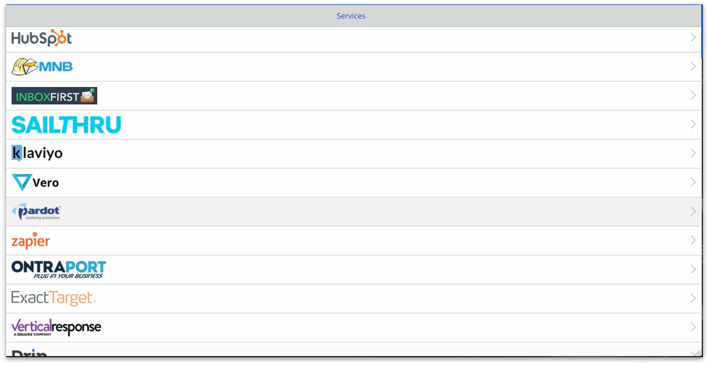Expand the Pardot row chevron
Viewport: 709px width, 365px height.
pos(693,211)
